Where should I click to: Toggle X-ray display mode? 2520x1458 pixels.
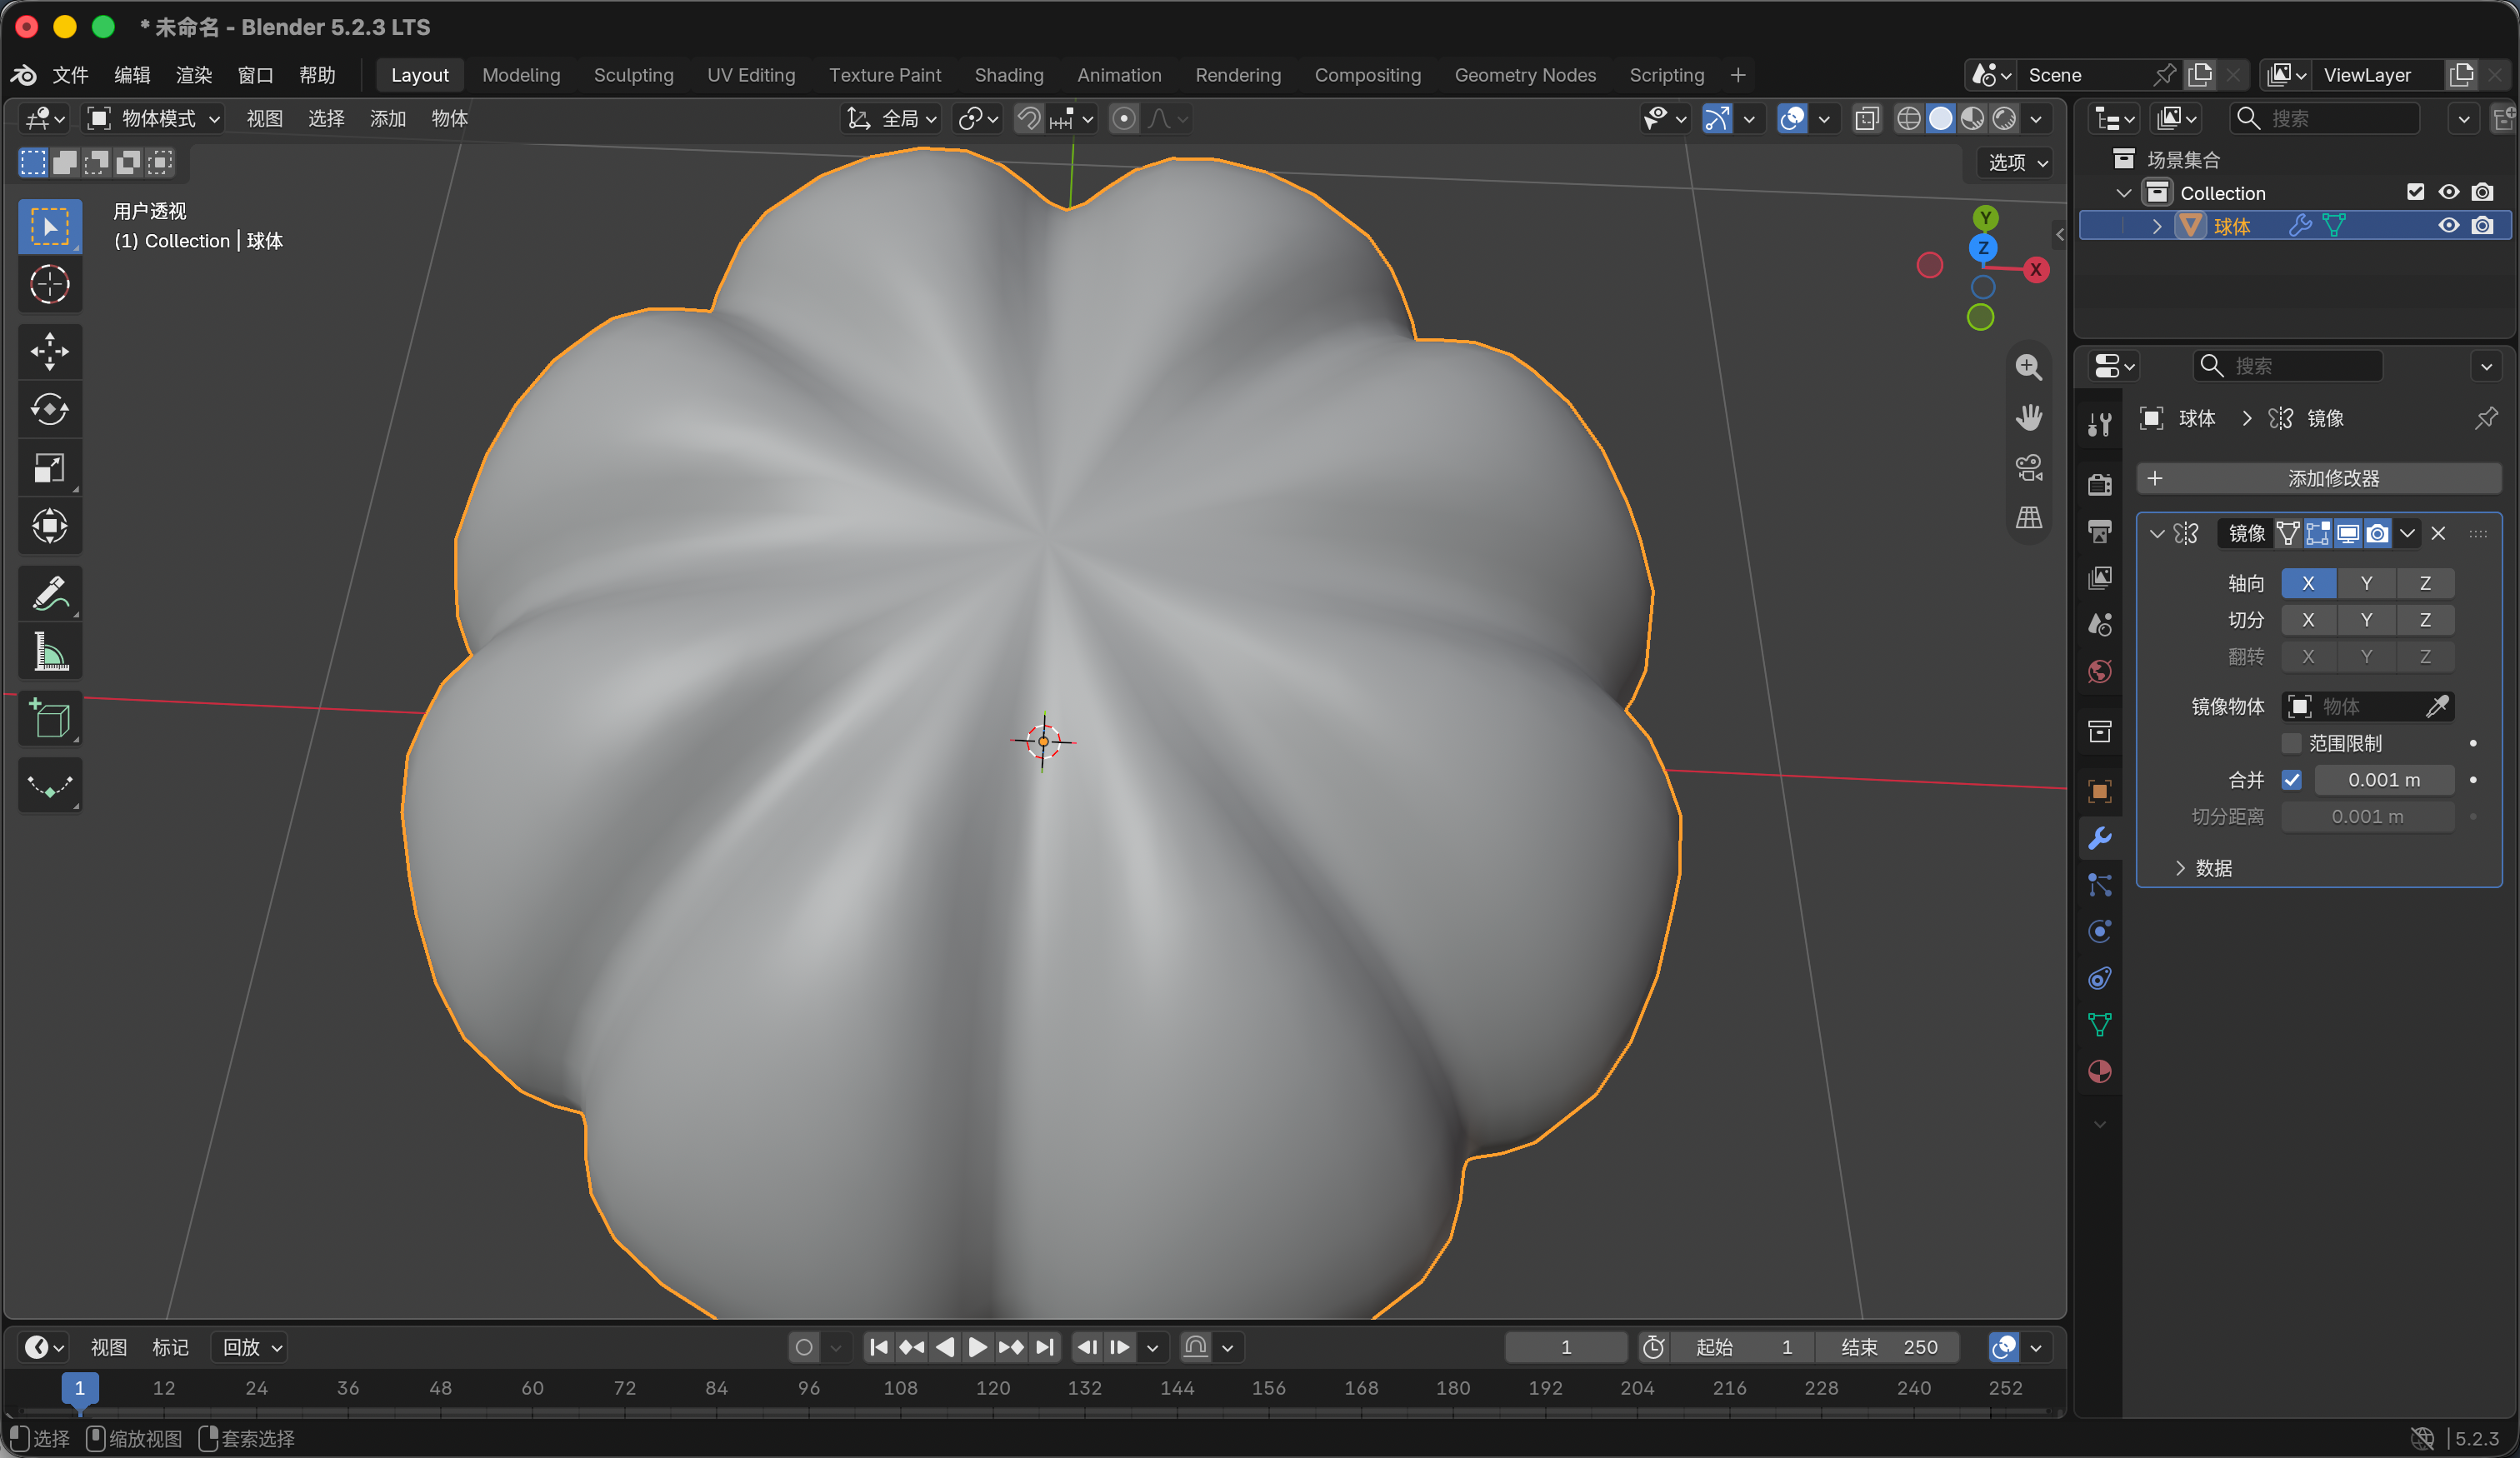1866,119
